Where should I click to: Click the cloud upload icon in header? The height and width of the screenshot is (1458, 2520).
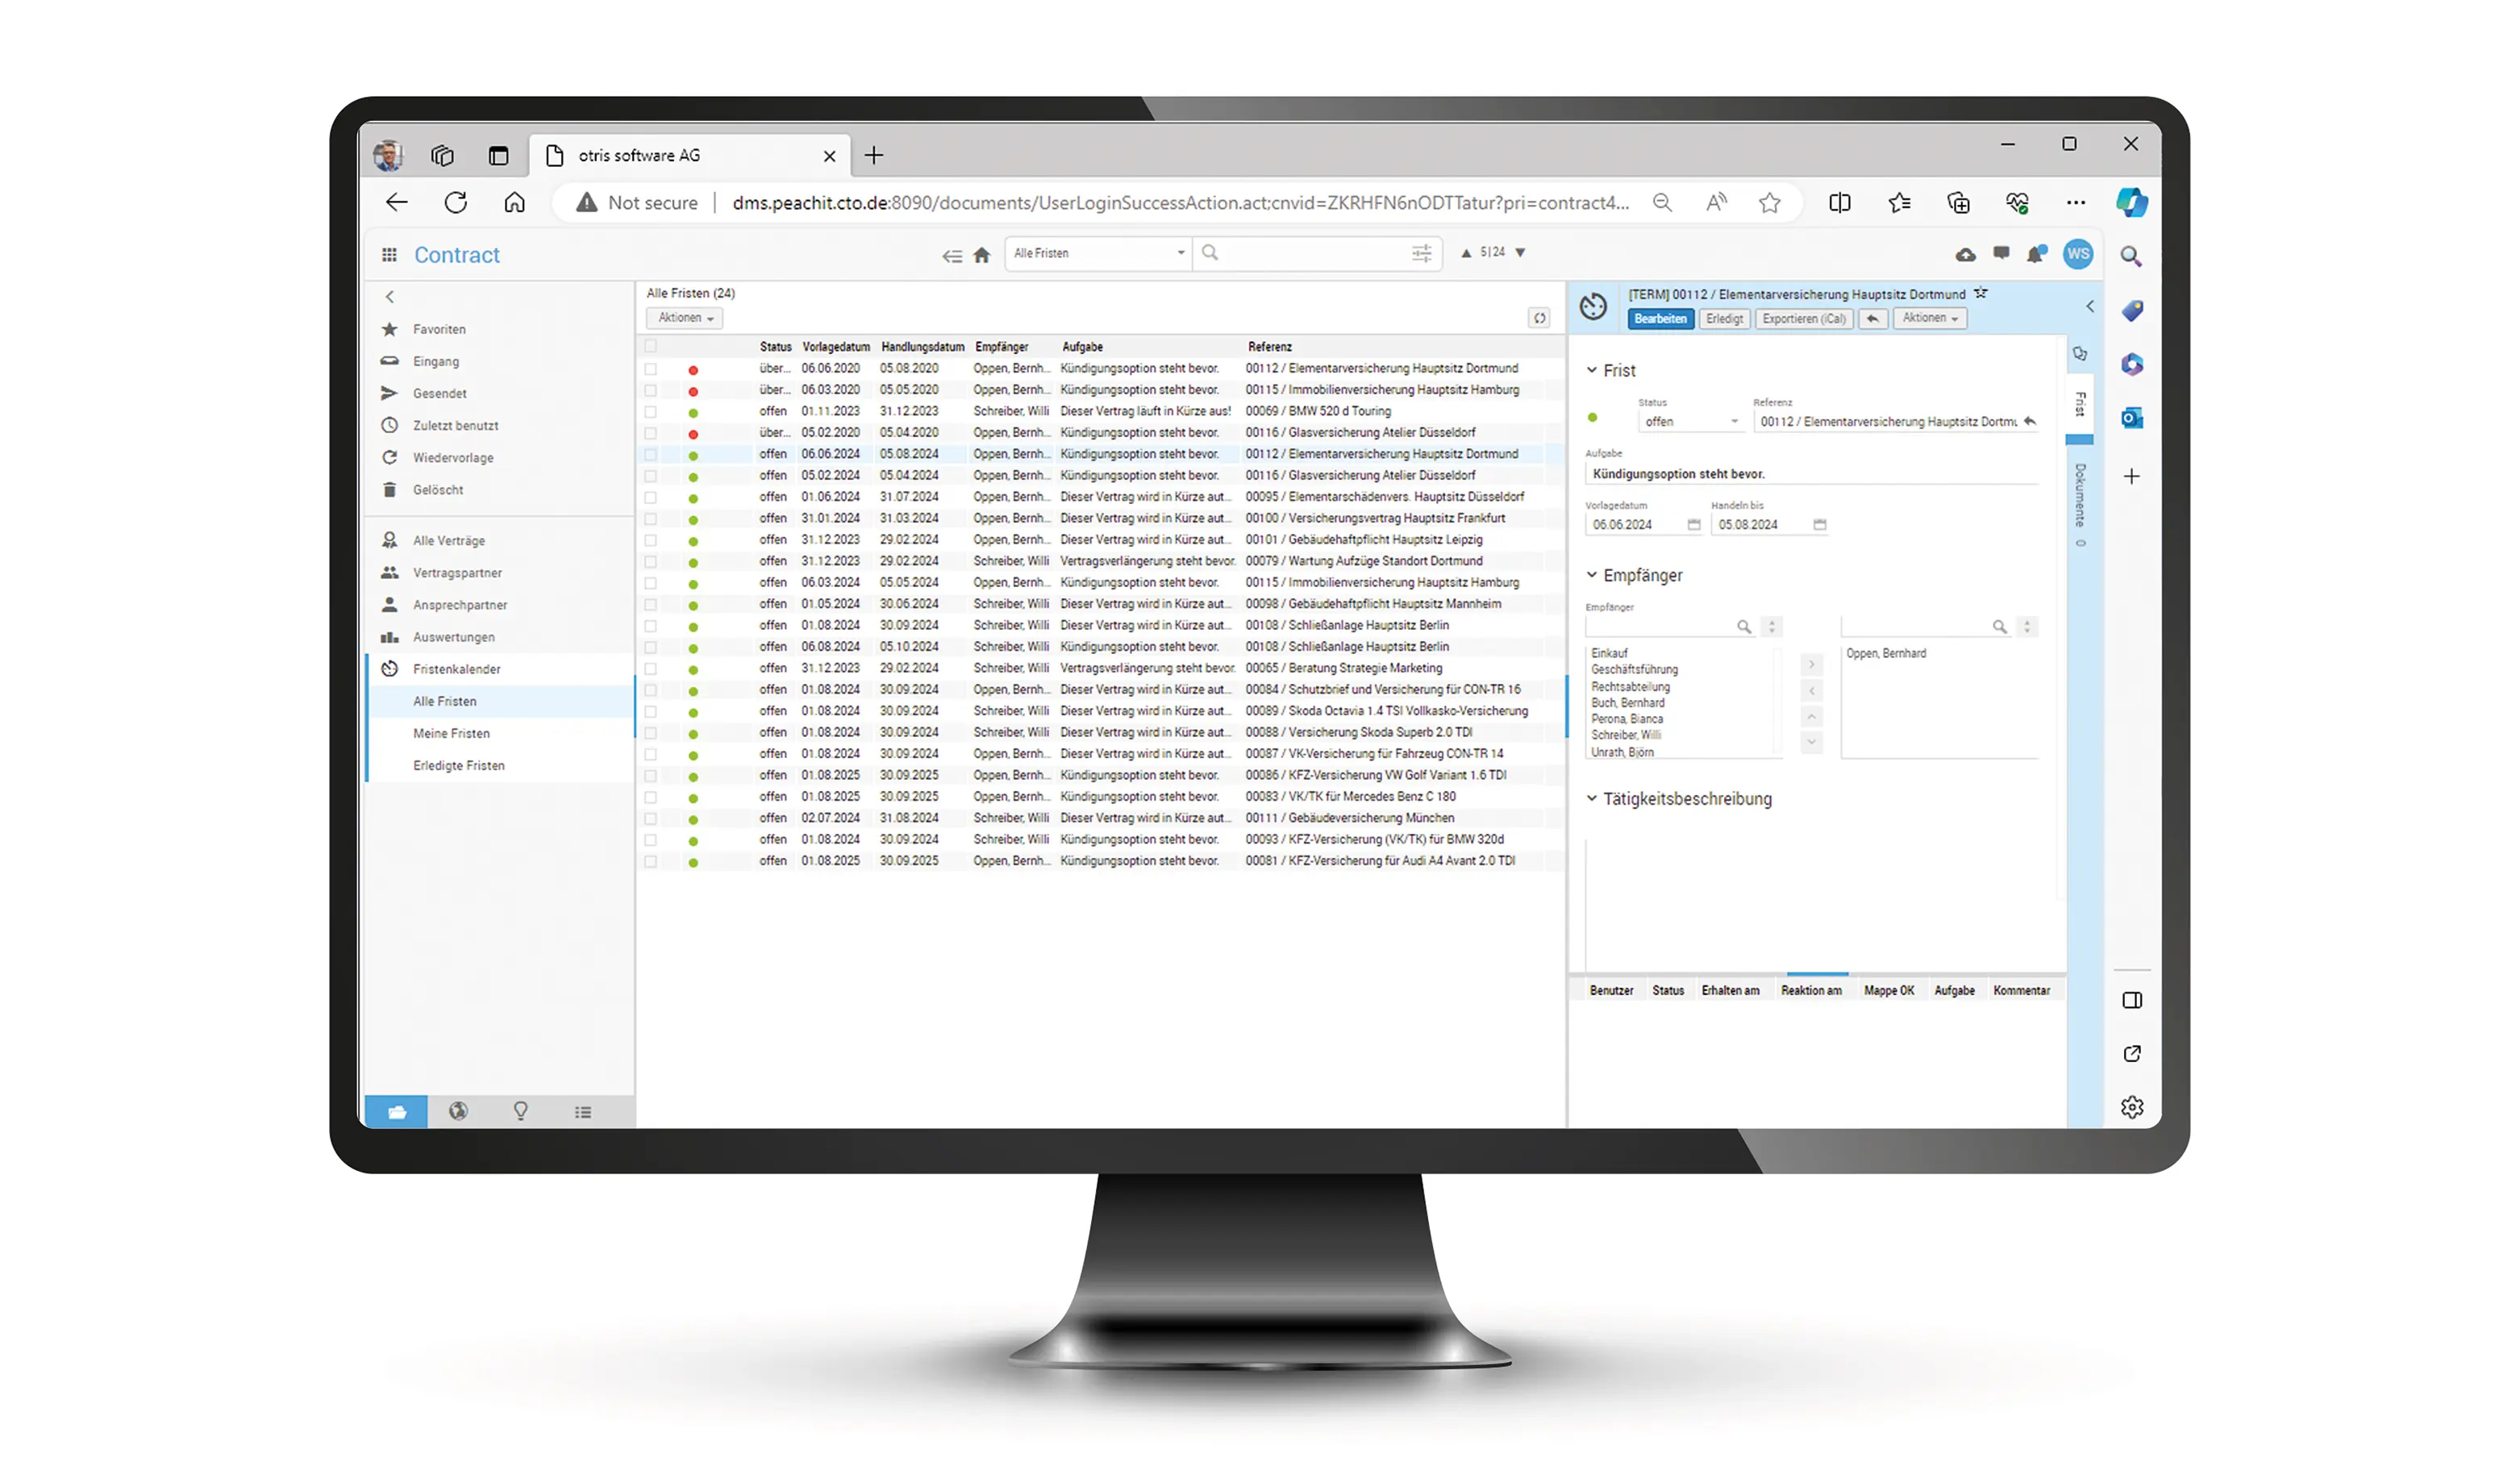click(x=1965, y=255)
